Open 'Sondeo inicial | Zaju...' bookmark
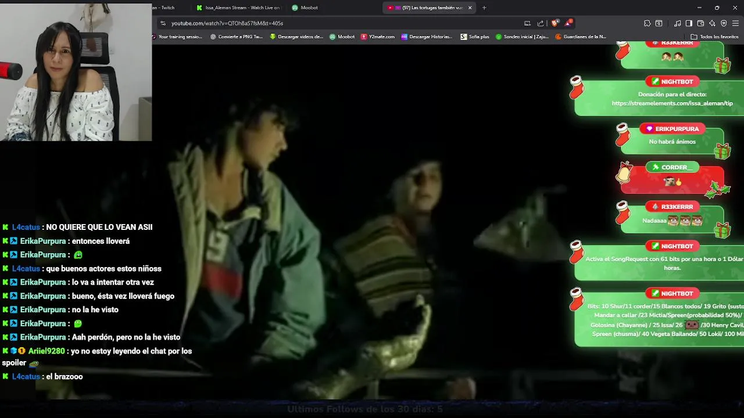The width and height of the screenshot is (744, 418). (522, 37)
